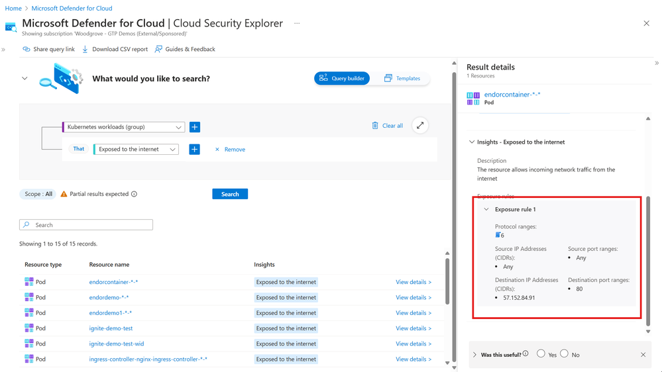The image size is (662, 372).
Task: Open Guides & Feedback
Action: click(x=185, y=49)
